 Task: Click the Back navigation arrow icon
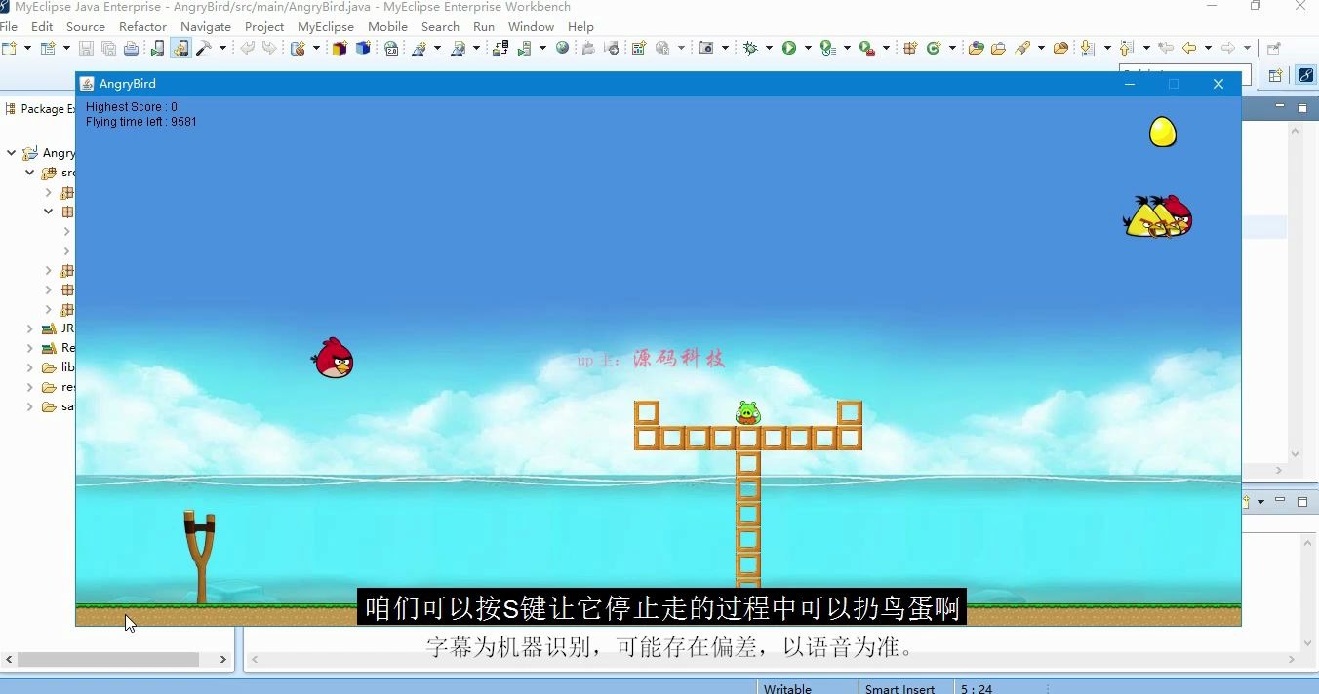1188,47
